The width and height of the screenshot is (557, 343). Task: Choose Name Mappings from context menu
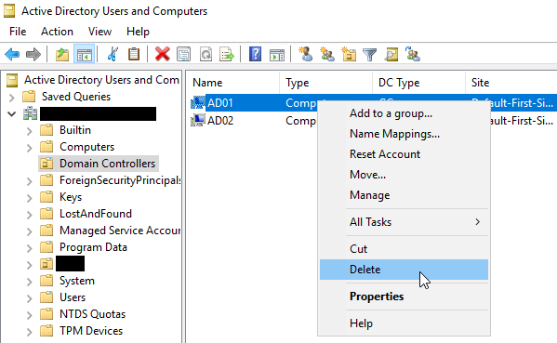404,134
